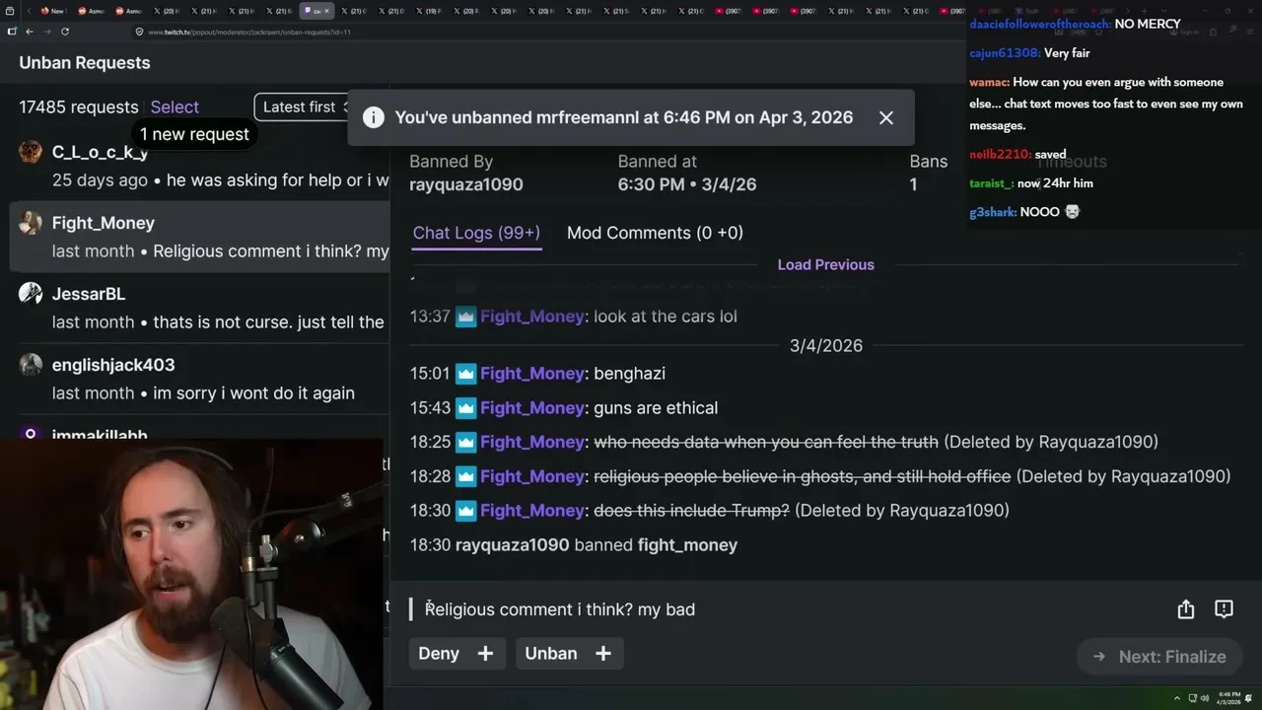Click englishjack403's avatar thumbnail

[31, 365]
